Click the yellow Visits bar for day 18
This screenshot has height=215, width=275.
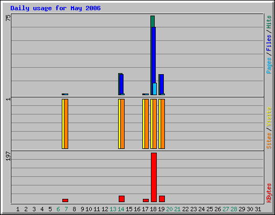(x=151, y=124)
